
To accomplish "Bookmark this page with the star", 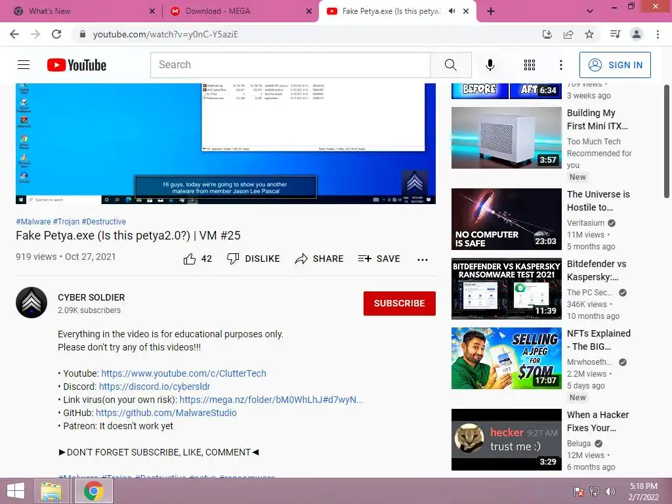I will pos(589,34).
